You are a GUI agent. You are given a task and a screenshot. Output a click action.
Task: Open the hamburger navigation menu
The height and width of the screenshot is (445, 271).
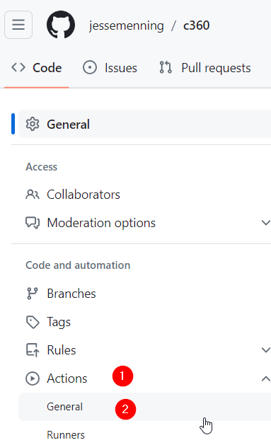point(18,25)
